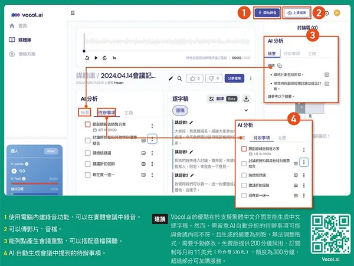
Task: Click the V-Pool info icon
Action: [x=24, y=179]
